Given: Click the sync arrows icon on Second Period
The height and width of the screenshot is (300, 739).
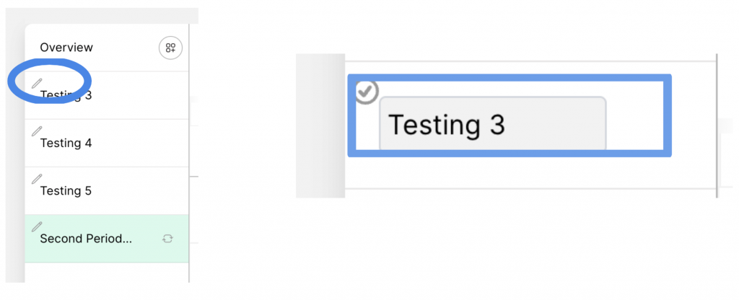Looking at the screenshot, I should coord(167,239).
